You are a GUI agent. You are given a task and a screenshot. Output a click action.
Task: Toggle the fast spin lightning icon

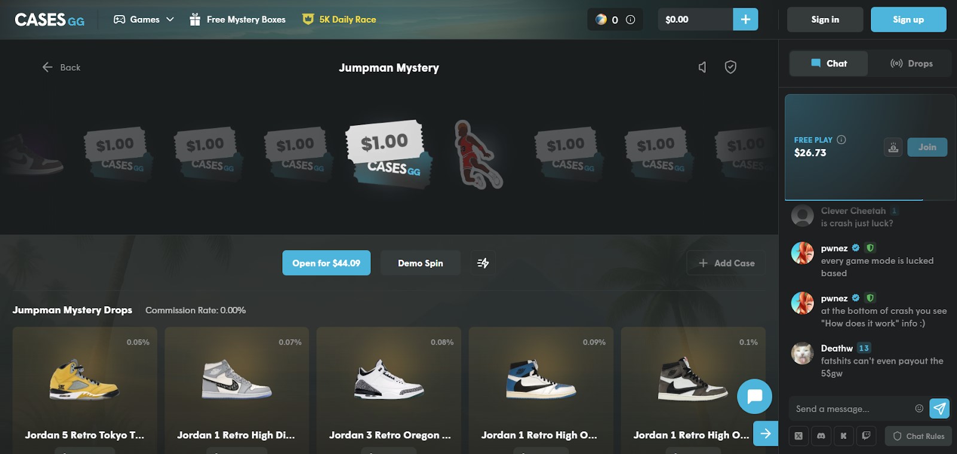(483, 263)
